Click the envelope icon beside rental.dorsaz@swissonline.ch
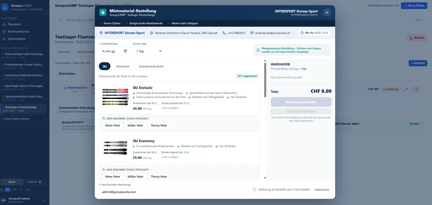 [252, 33]
